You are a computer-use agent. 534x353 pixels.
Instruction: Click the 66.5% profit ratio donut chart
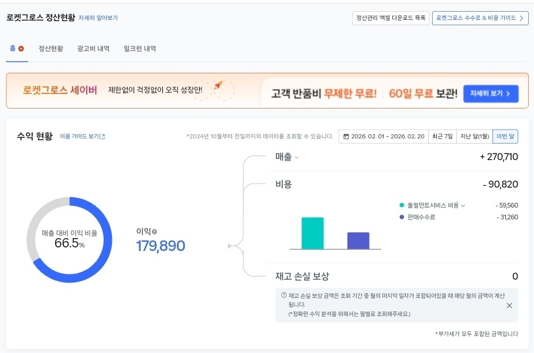point(70,240)
